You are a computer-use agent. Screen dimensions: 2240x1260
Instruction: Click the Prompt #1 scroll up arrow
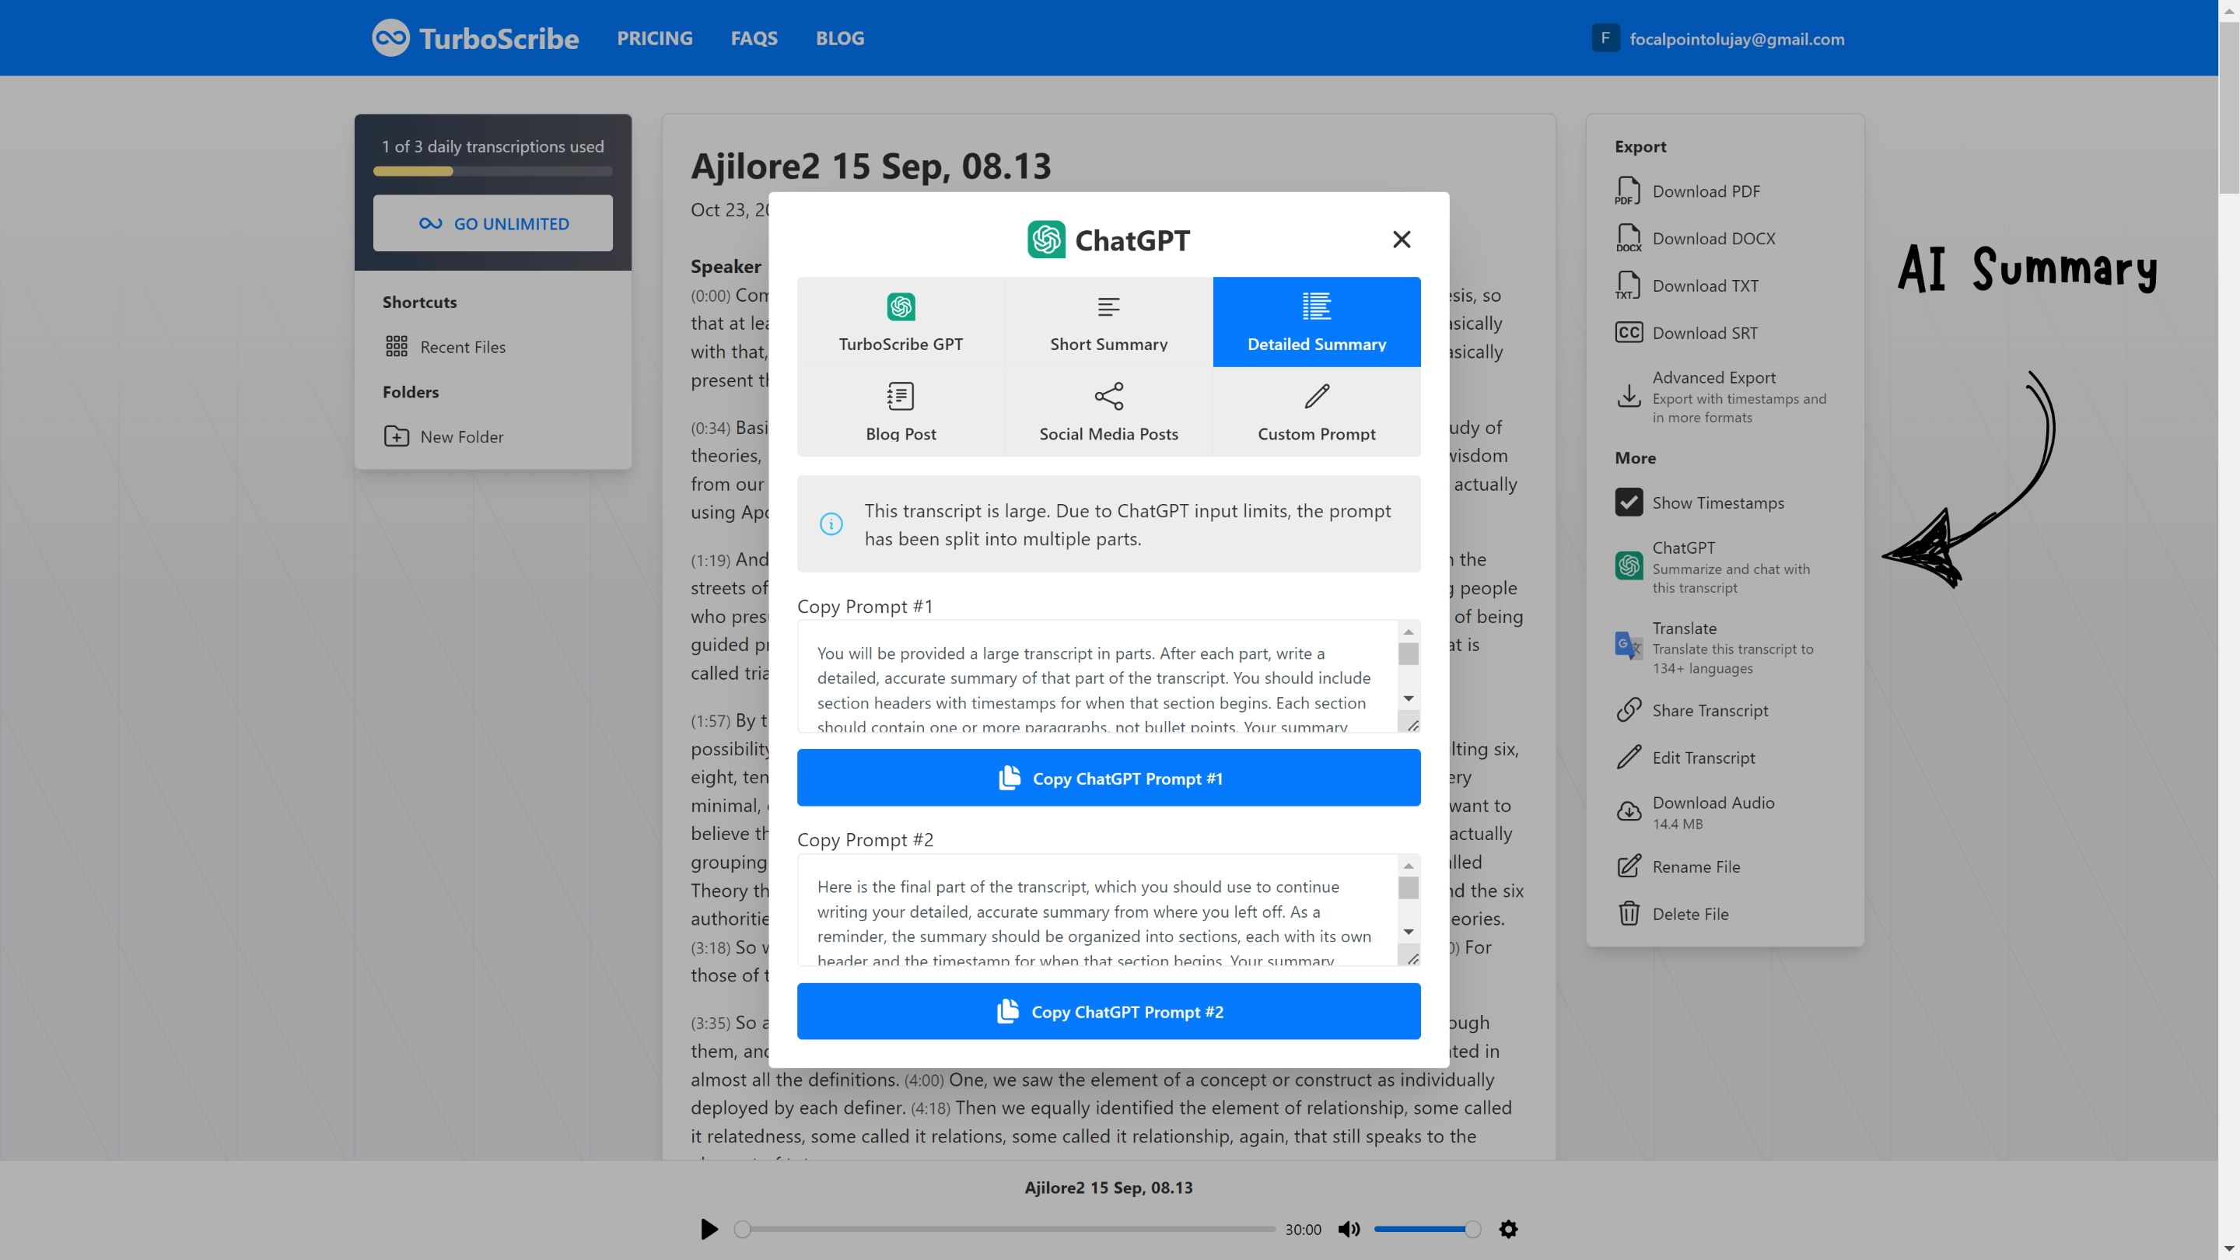1409,632
